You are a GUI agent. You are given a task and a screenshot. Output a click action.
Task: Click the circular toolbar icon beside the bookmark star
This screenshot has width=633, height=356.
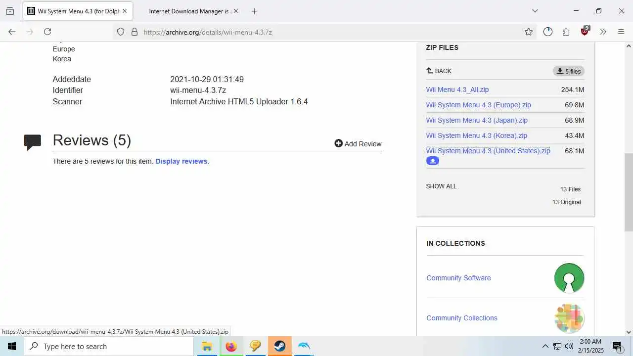[x=548, y=32]
